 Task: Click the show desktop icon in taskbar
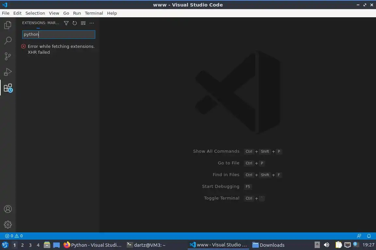click(x=56, y=245)
